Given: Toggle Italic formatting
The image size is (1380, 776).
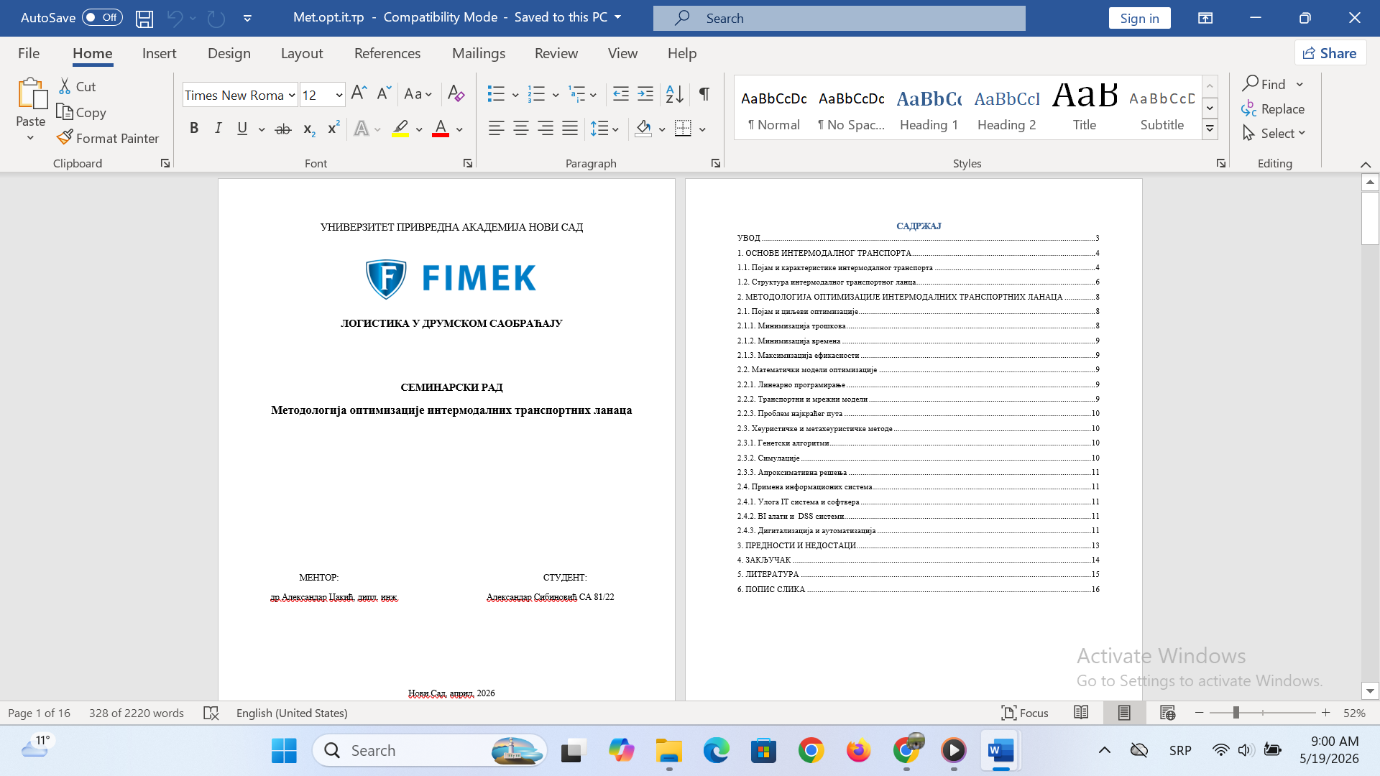Looking at the screenshot, I should click(x=218, y=129).
